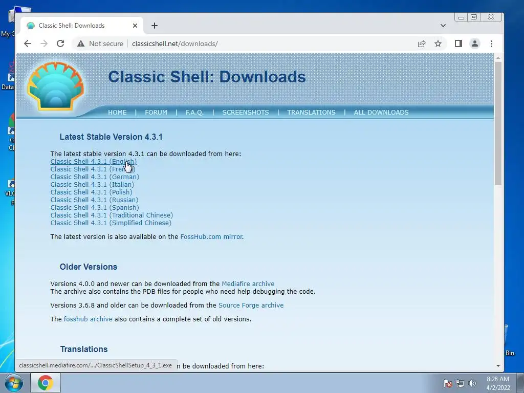Open the Mediafire archive link
This screenshot has width=524, height=393.
248,283
